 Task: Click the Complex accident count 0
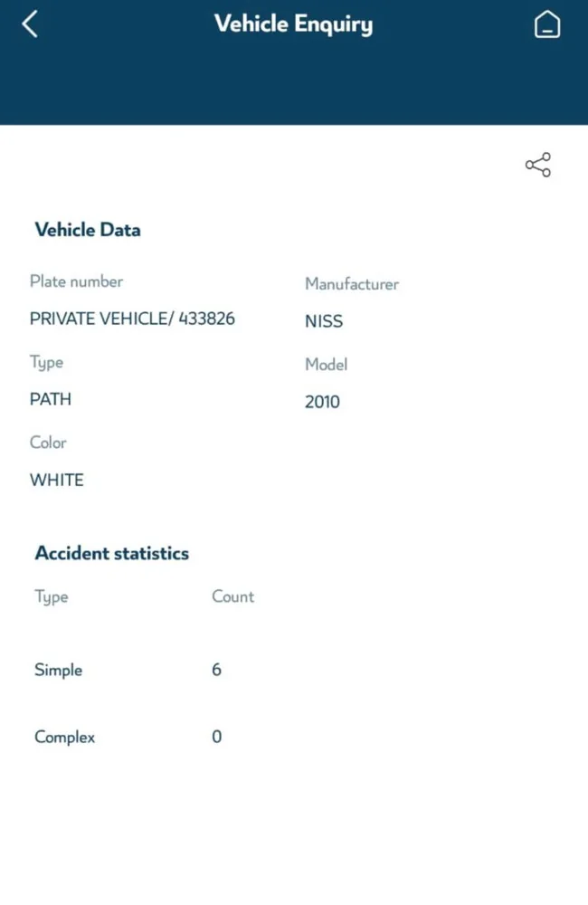coord(216,737)
